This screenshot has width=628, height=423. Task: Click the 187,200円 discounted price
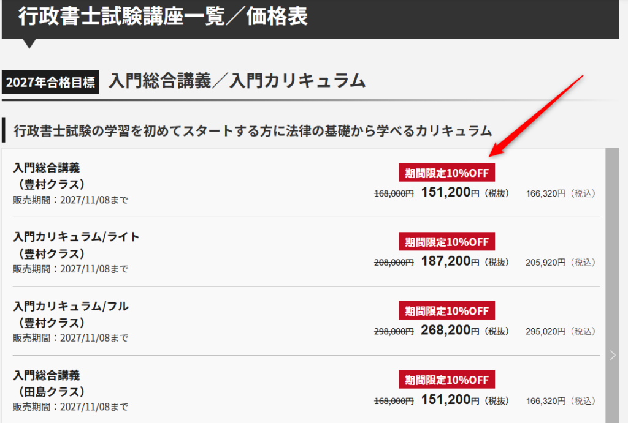pyautogui.click(x=450, y=262)
